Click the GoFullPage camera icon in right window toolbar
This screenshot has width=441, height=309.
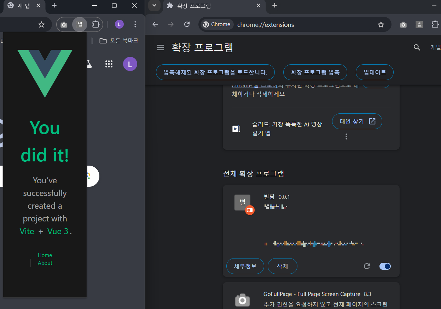(x=403, y=25)
